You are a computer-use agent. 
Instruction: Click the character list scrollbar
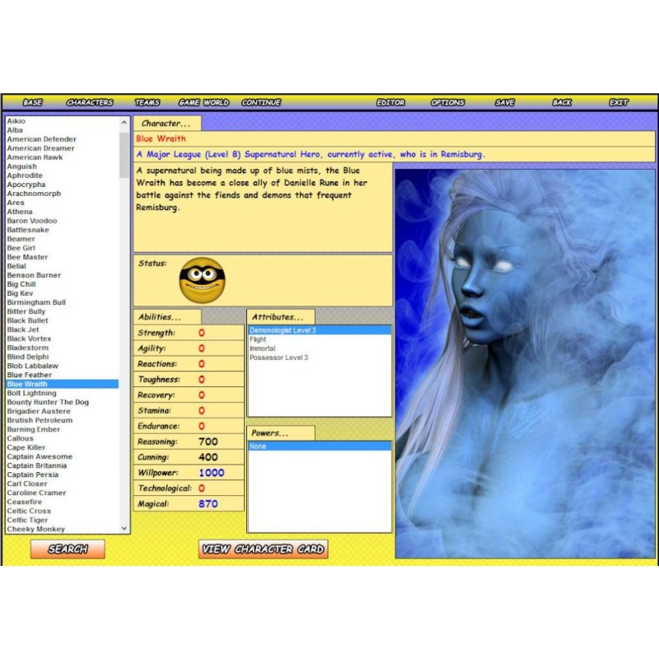coord(124,329)
